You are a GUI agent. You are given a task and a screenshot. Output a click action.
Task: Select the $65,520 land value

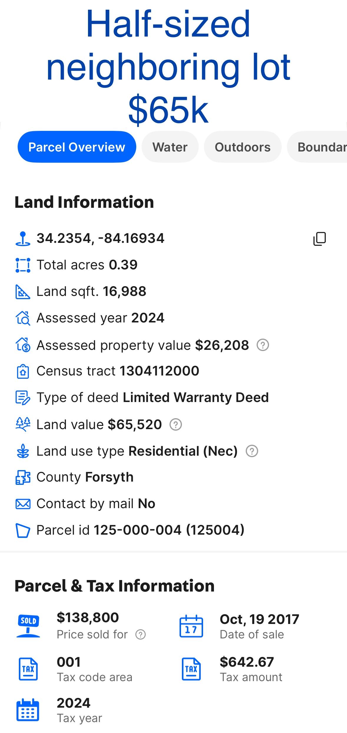point(135,425)
